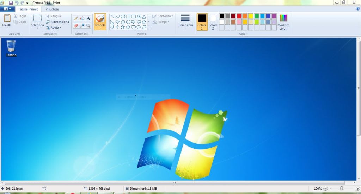361x194 pixels.
Task: Choose the diamond shape
Action: 117,22
